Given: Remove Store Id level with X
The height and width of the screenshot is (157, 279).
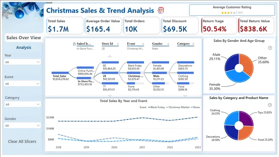Looking at the screenshot, I should point(118,44).
